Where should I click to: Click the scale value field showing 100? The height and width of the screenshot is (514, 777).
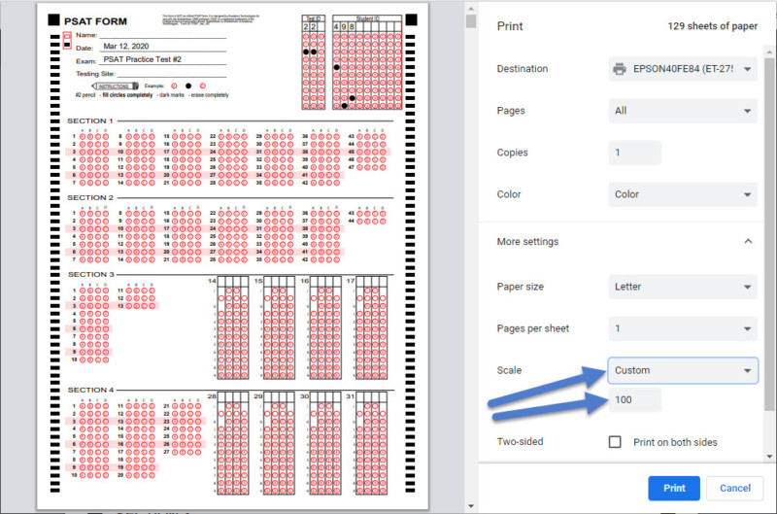634,400
